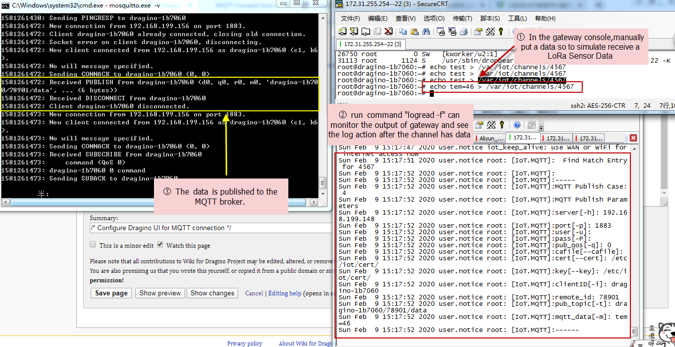Image resolution: width=675 pixels, height=347 pixels.
Task: Click gold key icon in lower SecureCRT toolbar
Action: coord(501,125)
